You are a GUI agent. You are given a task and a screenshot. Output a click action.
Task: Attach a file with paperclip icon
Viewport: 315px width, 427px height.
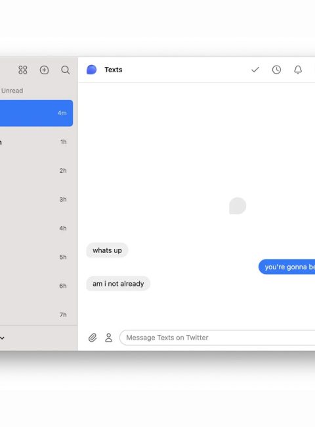pyautogui.click(x=93, y=338)
